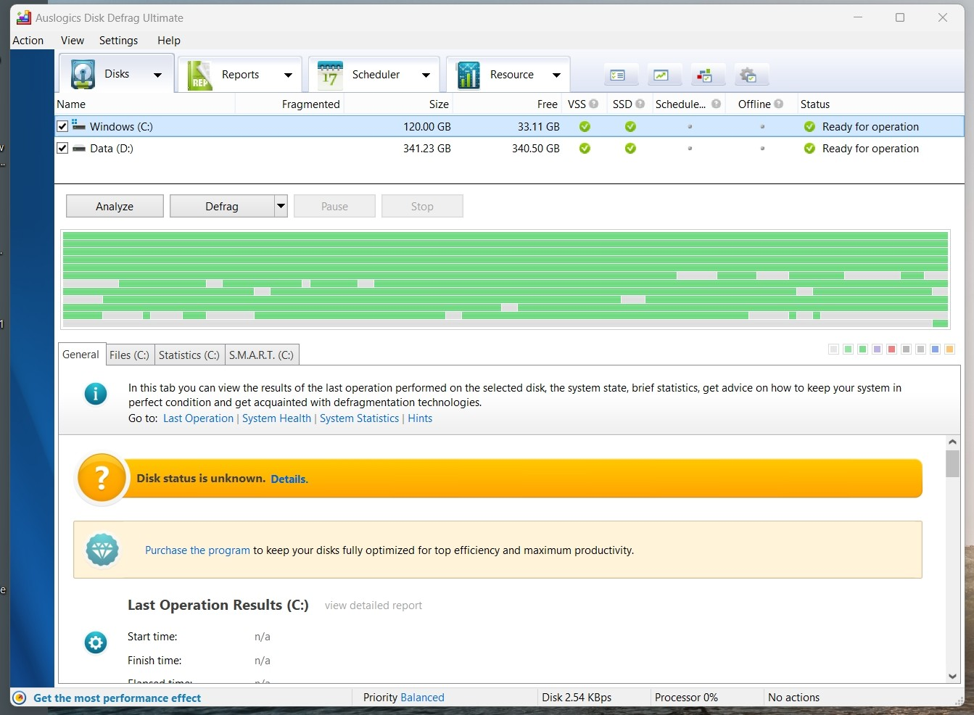Viewport: 974px width, 715px height.
Task: Uncheck the Data (D:) disk checkbox
Action: (x=62, y=148)
